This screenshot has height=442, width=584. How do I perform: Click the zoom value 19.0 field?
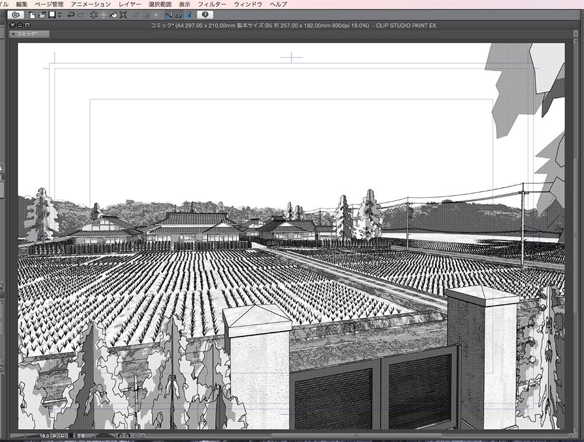(x=44, y=436)
